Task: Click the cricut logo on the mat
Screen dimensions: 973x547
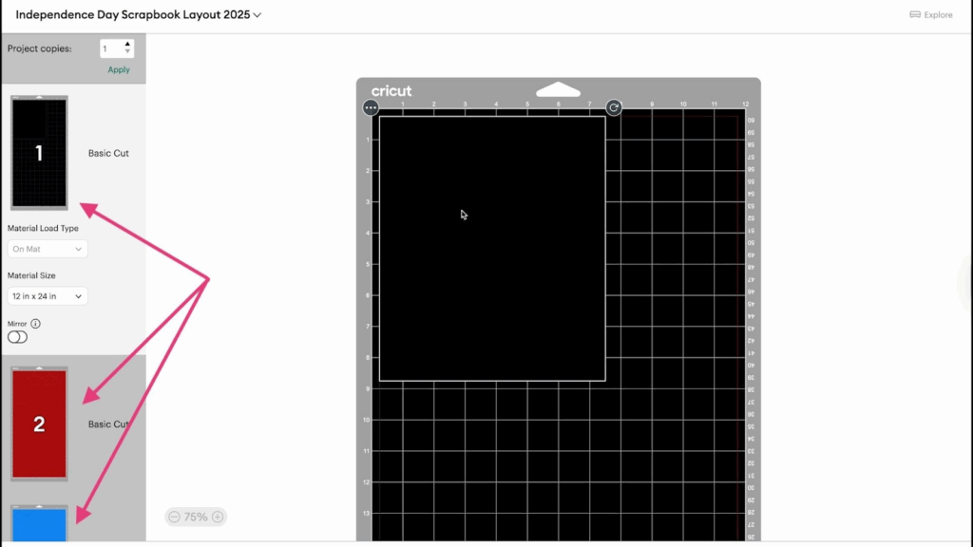Action: [x=391, y=91]
